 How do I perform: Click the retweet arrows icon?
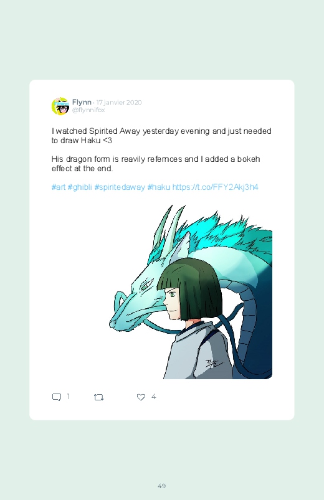(98, 397)
